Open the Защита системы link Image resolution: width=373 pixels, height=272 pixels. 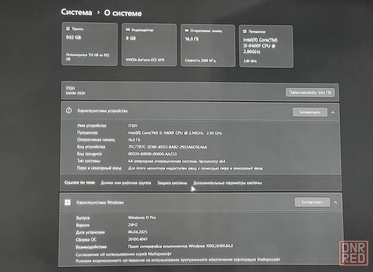[x=172, y=183]
